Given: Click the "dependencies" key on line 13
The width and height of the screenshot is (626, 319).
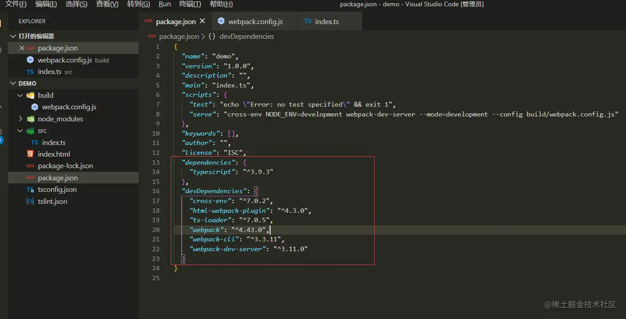Looking at the screenshot, I should 208,162.
